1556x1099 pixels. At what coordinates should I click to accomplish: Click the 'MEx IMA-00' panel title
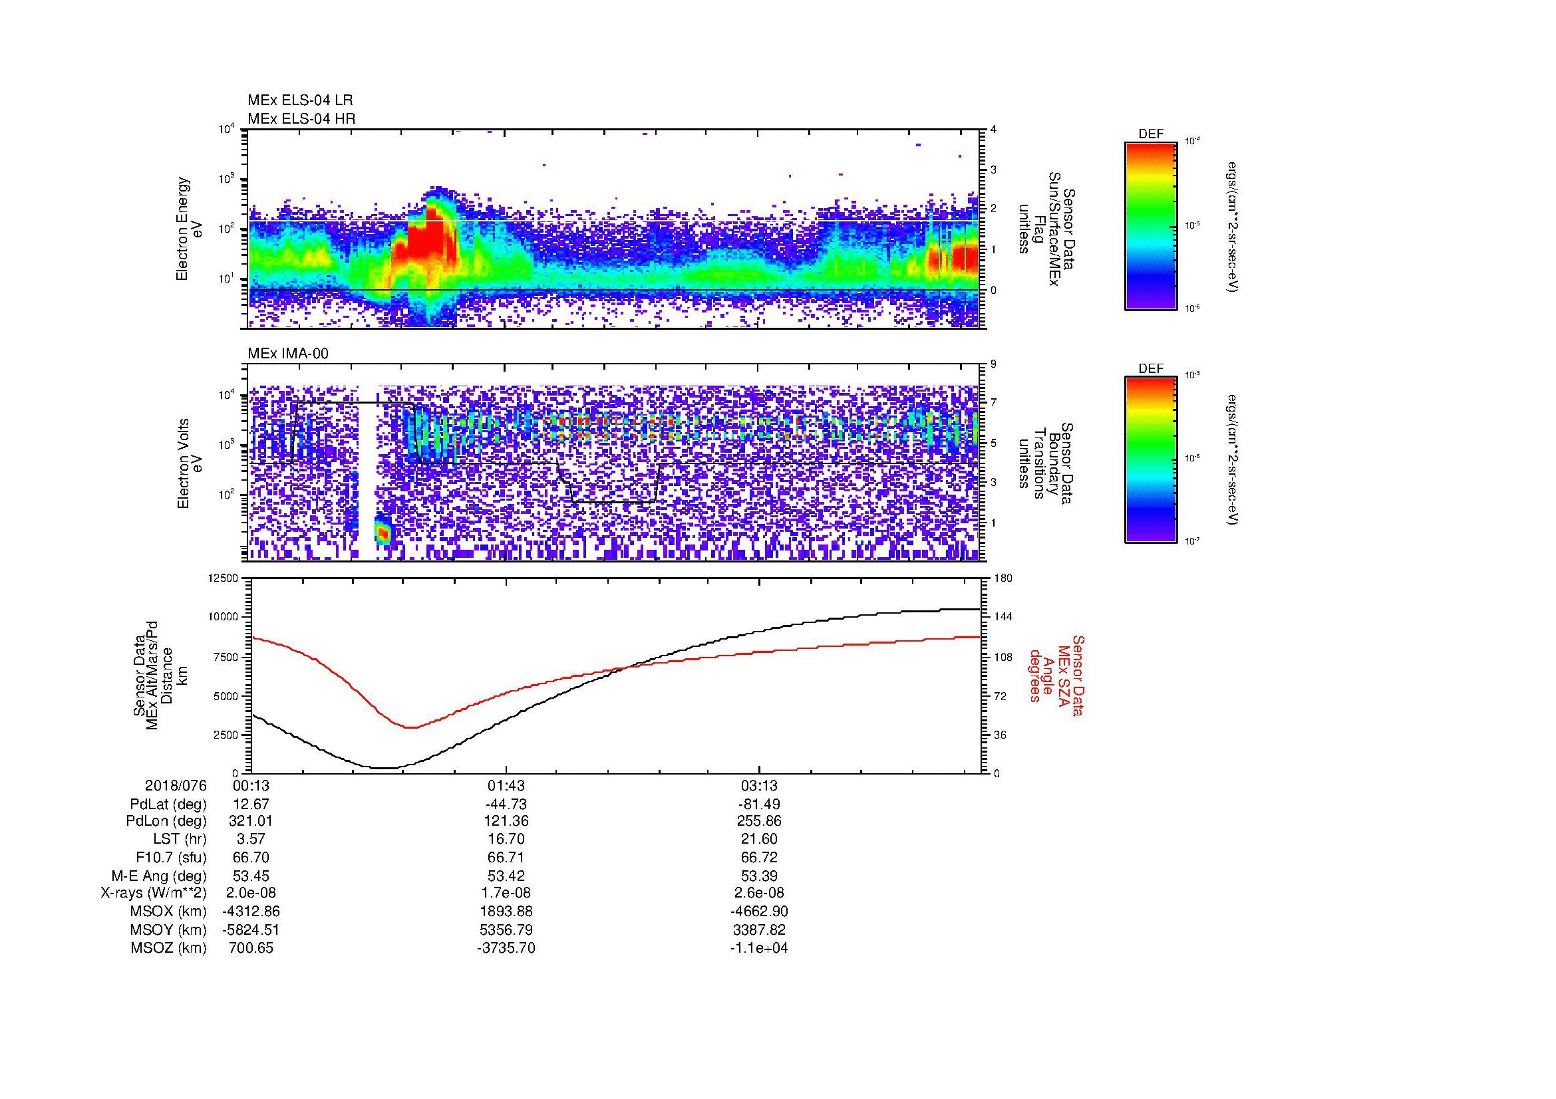288,354
